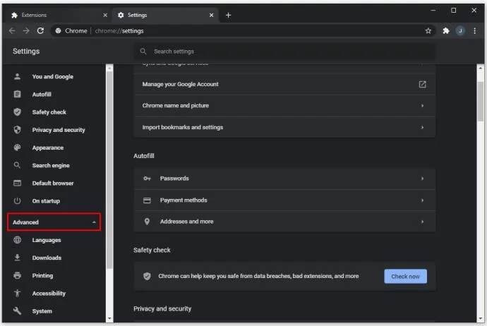
Task: Click the Payment methods row chevron
Action: (422, 200)
